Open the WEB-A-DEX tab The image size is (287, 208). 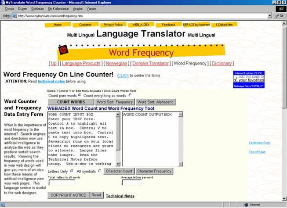(141, 25)
